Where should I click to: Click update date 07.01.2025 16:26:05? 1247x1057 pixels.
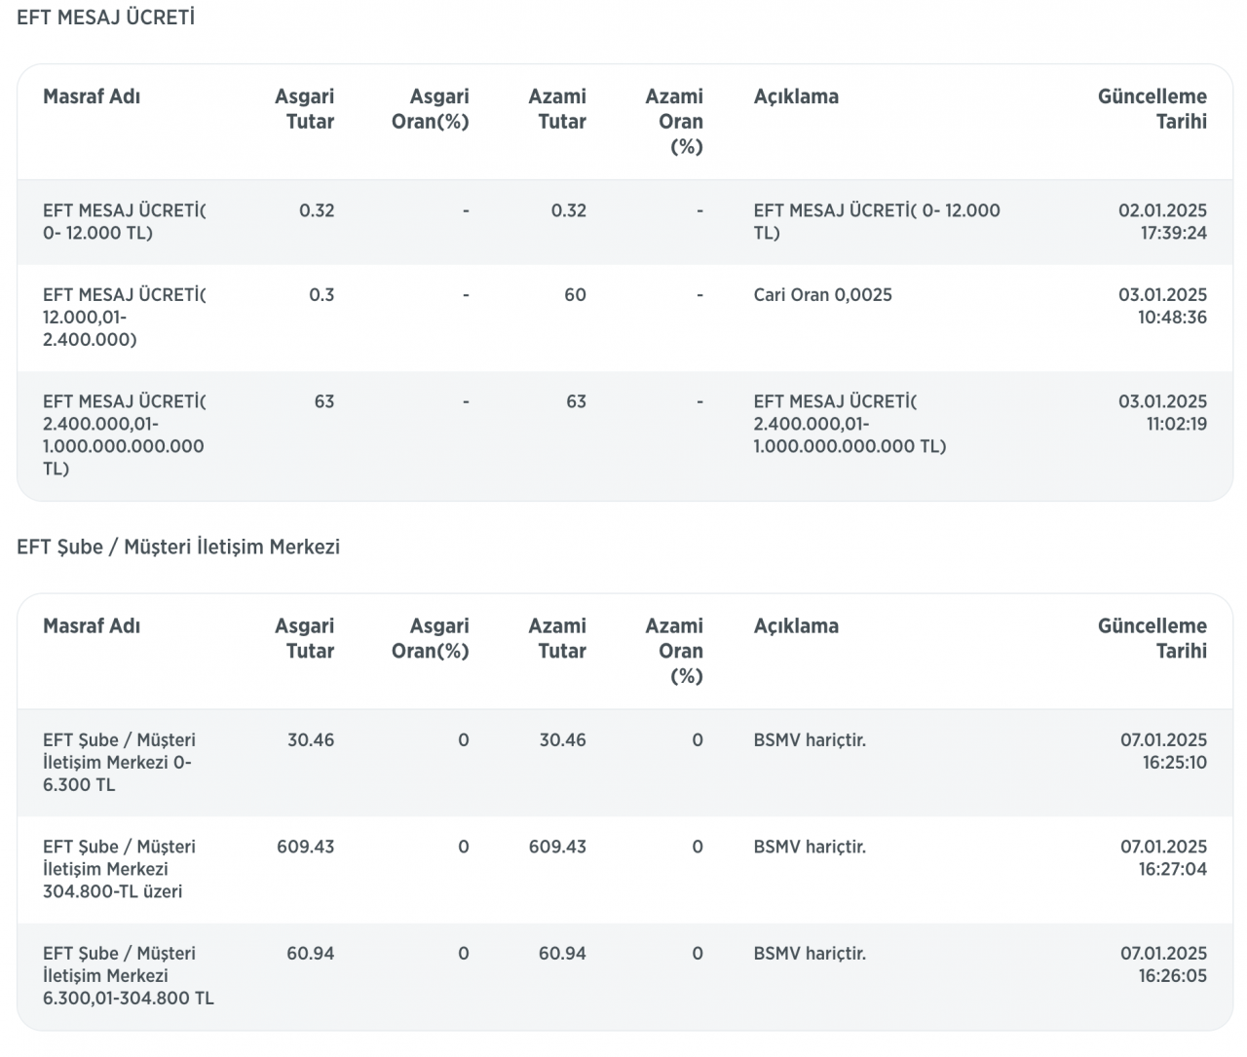pos(1163,964)
